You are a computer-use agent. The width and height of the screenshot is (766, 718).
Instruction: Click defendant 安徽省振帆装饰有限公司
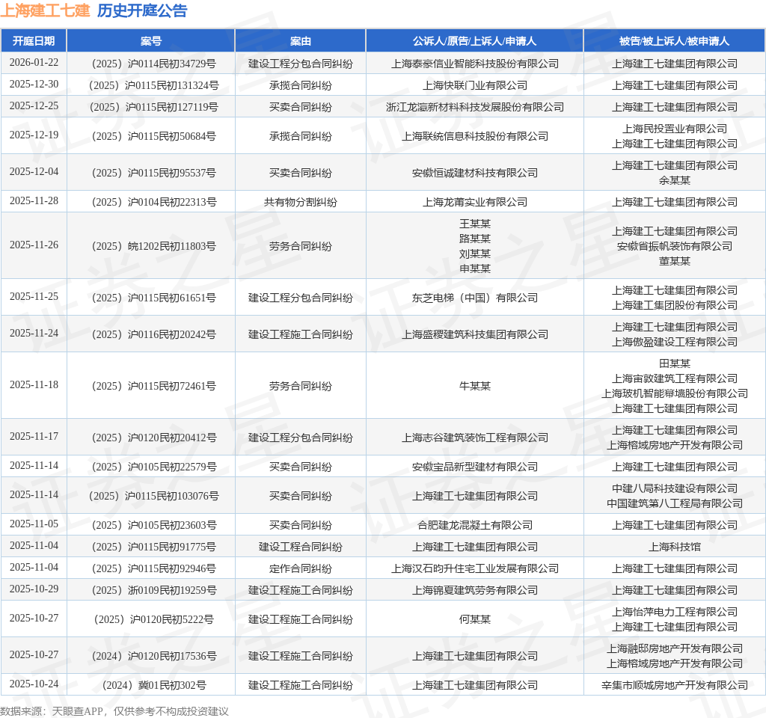(675, 246)
